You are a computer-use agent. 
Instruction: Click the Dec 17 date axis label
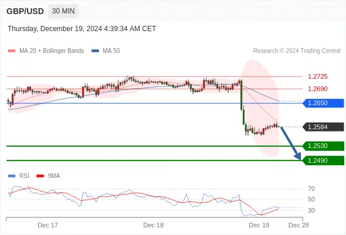(48, 225)
